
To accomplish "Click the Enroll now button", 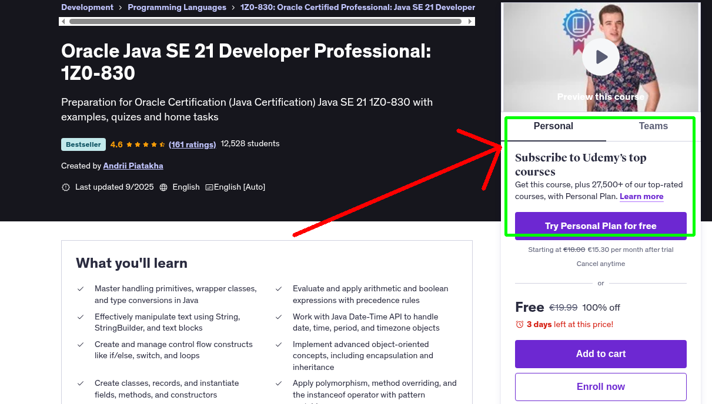I will 600,387.
